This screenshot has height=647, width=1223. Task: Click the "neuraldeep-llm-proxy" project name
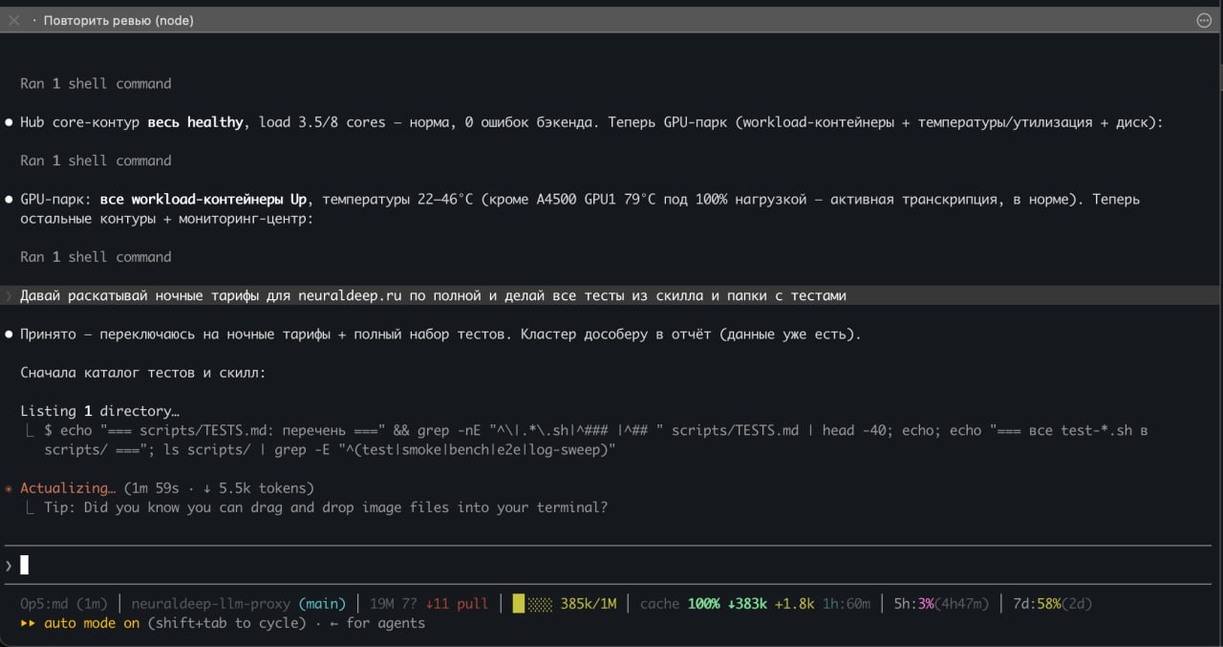point(210,603)
